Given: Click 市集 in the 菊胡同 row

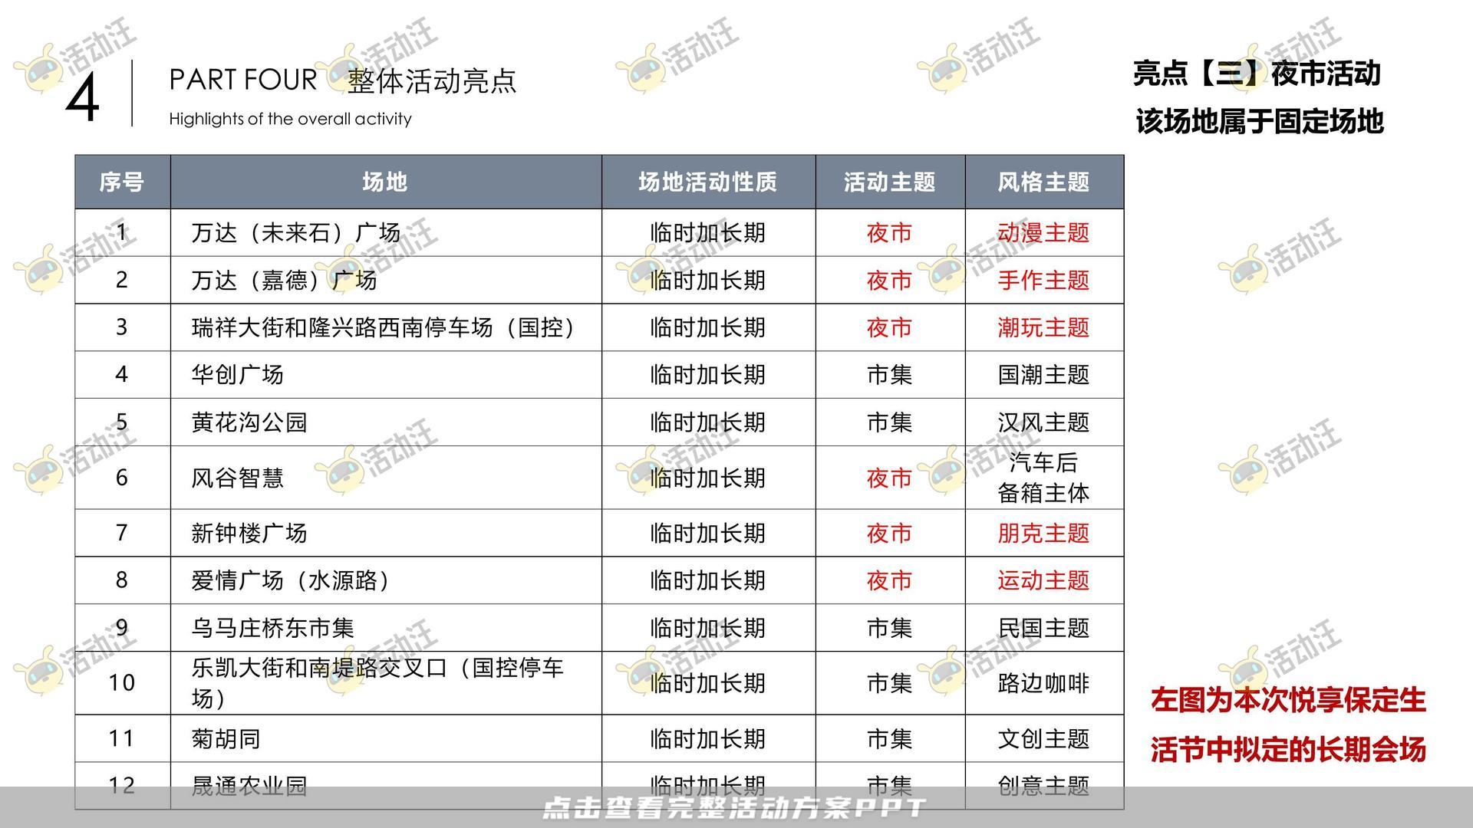Looking at the screenshot, I should click(889, 739).
